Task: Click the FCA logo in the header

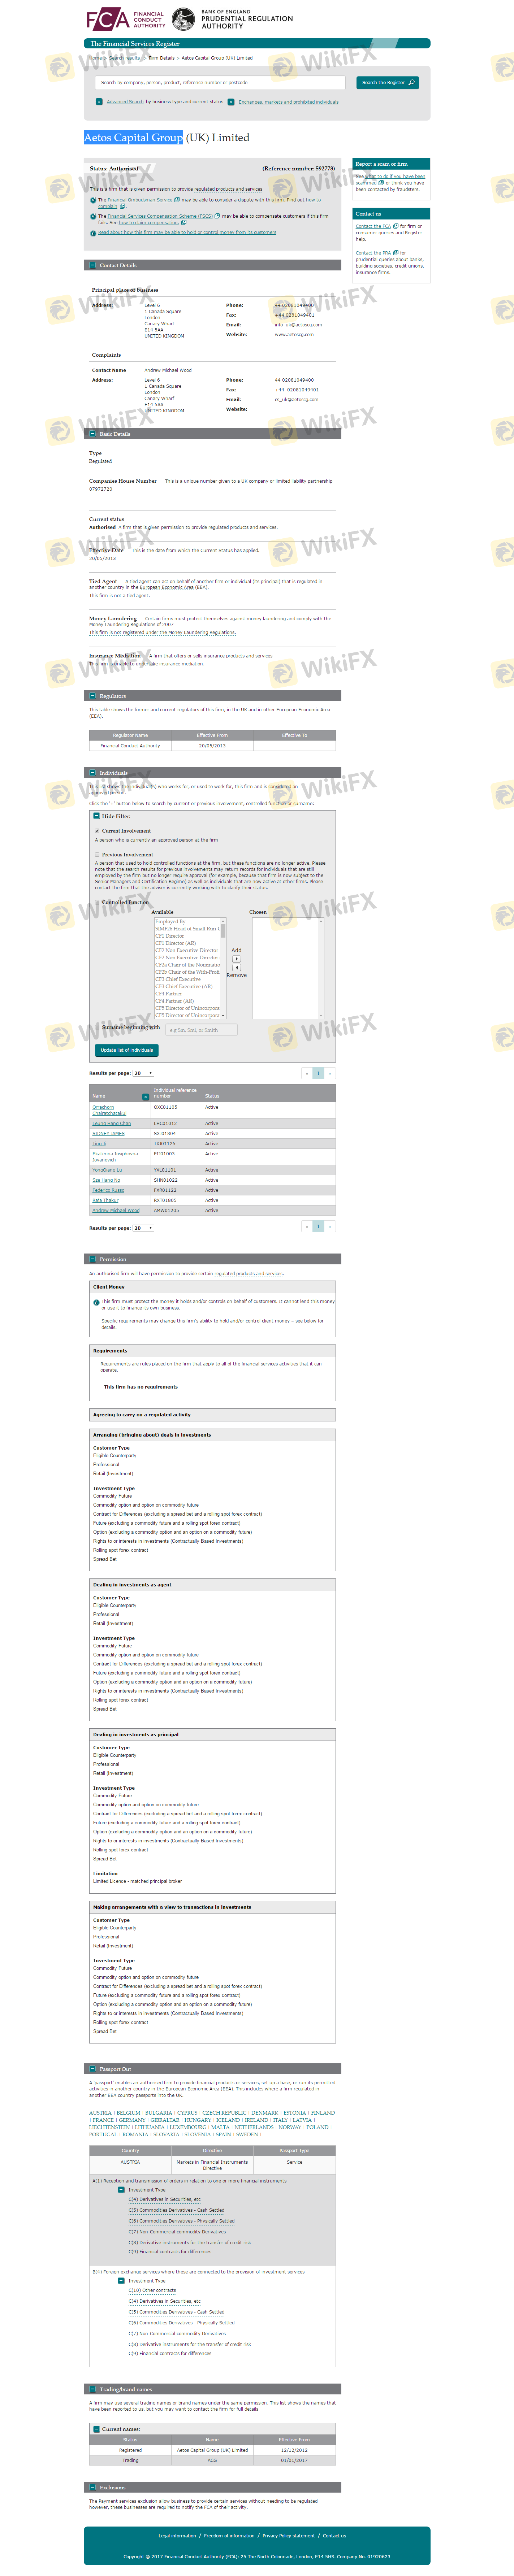Action: tap(126, 19)
